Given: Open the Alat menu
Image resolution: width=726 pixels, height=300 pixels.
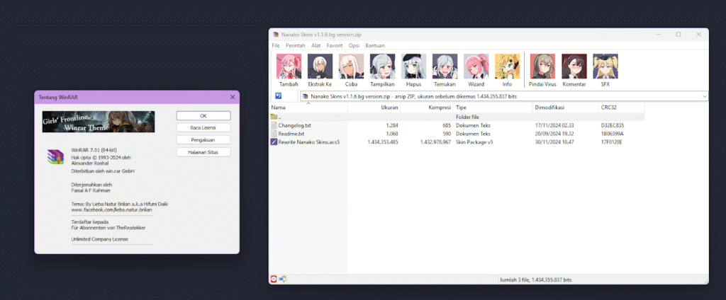Looking at the screenshot, I should (x=315, y=45).
